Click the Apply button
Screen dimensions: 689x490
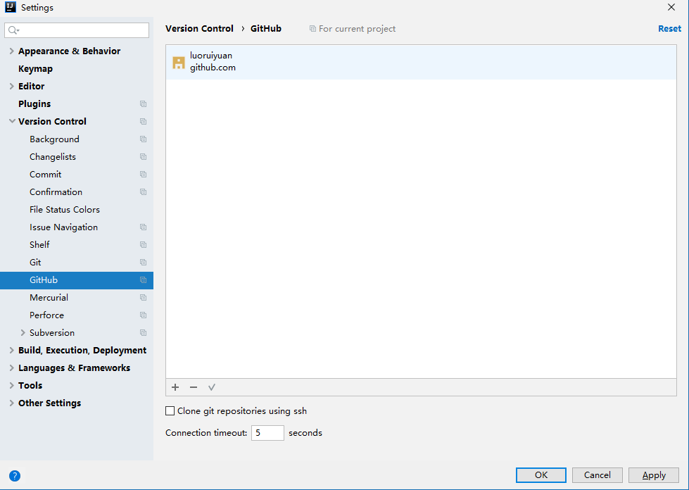click(654, 475)
